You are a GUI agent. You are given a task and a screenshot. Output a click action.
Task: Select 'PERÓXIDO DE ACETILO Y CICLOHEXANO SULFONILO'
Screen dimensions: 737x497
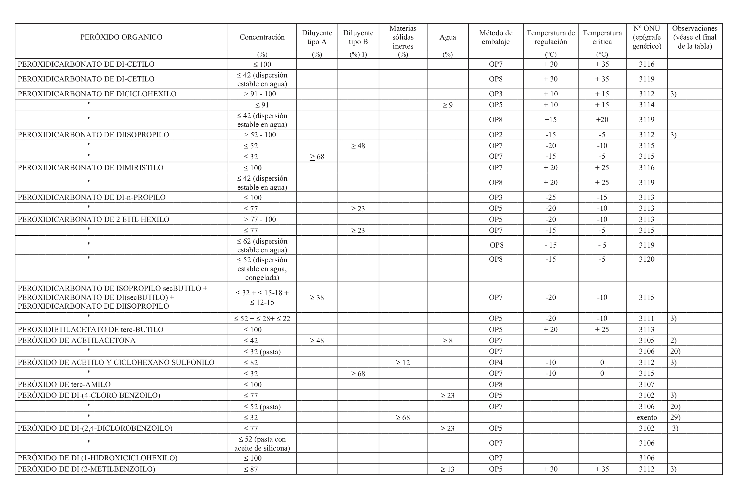116,362
